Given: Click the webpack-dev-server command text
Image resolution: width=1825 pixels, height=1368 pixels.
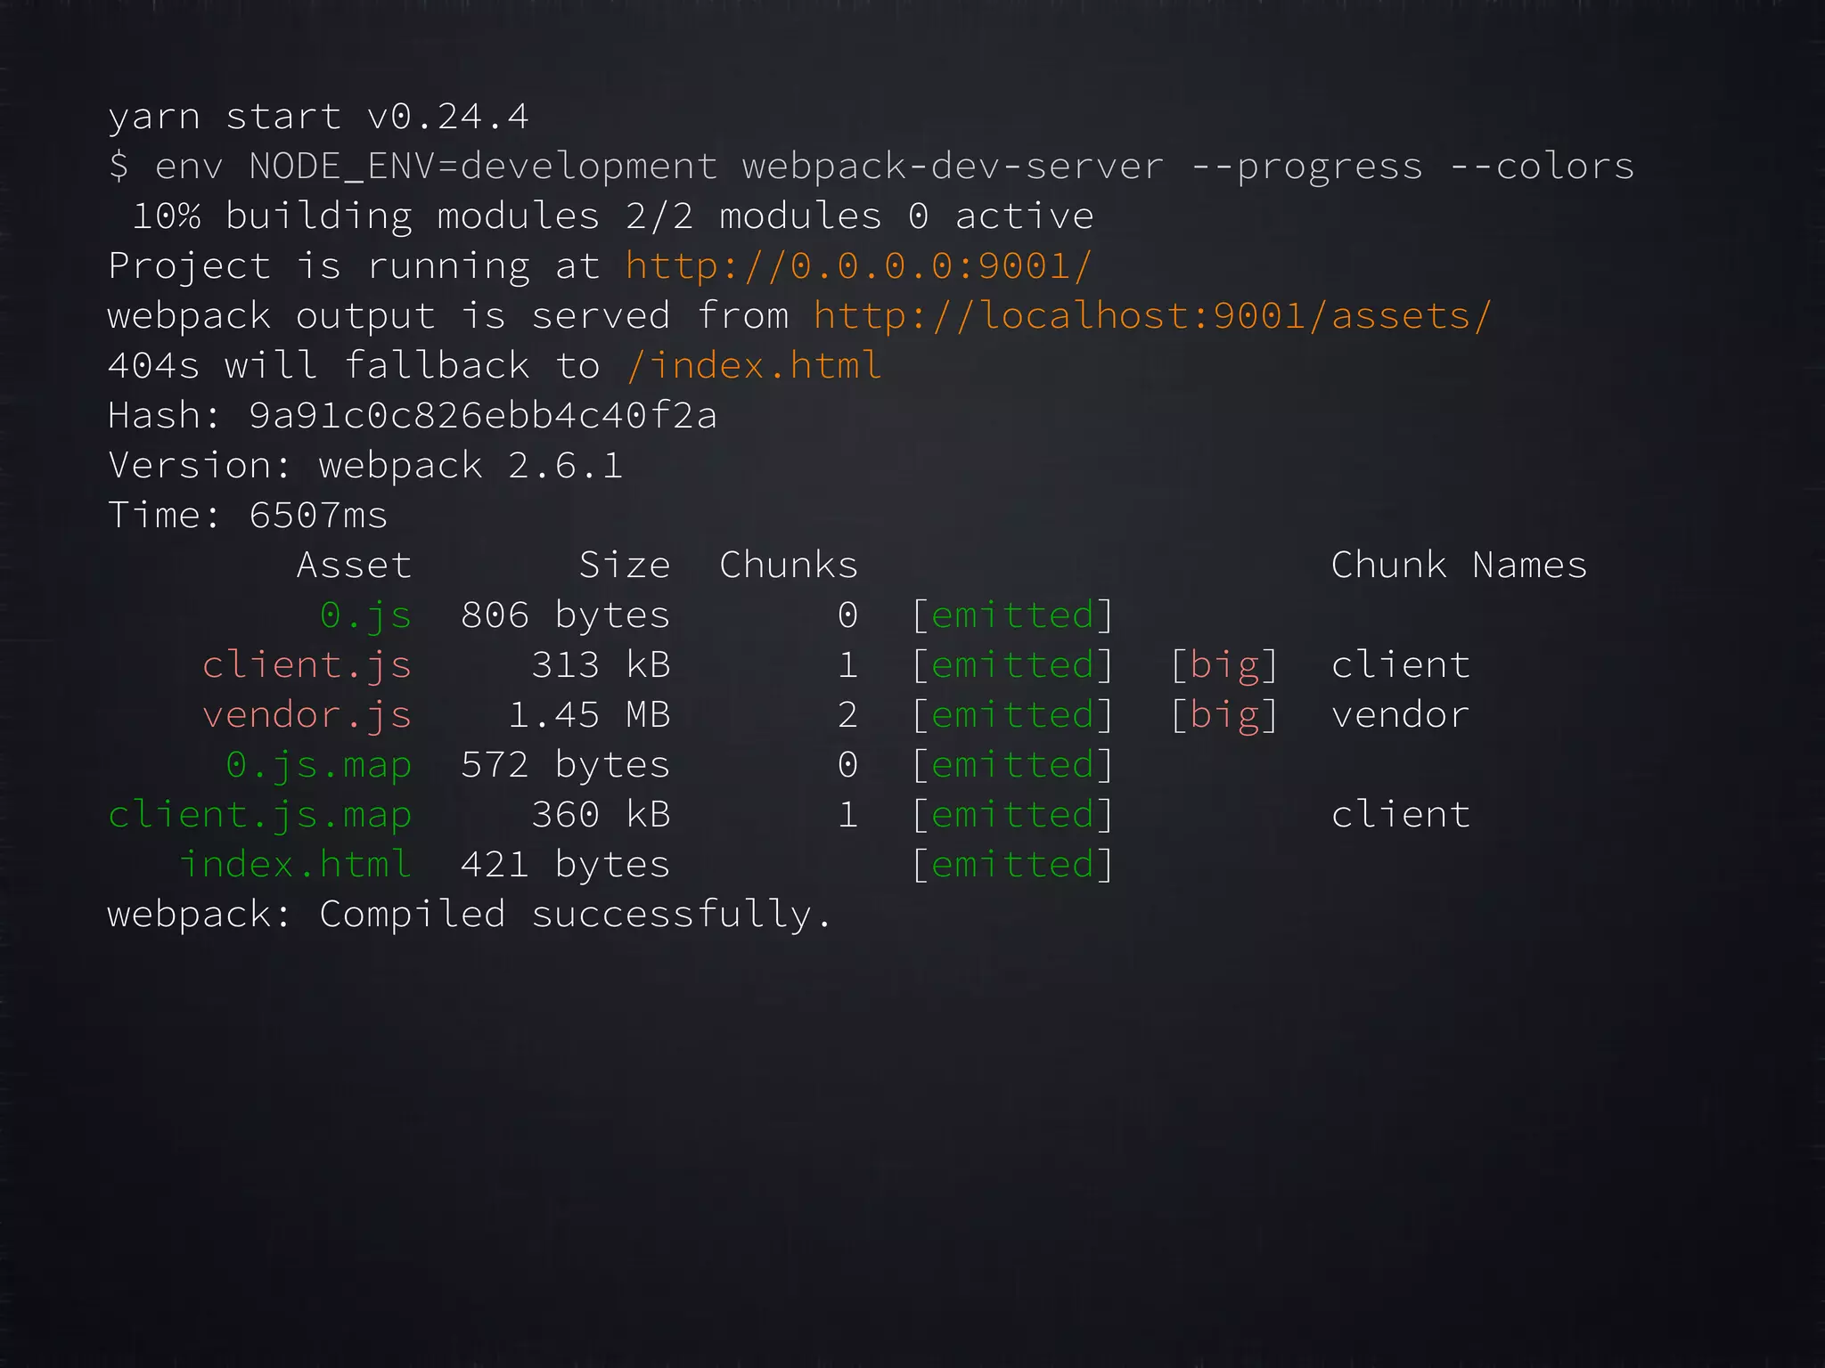Looking at the screenshot, I should (953, 167).
